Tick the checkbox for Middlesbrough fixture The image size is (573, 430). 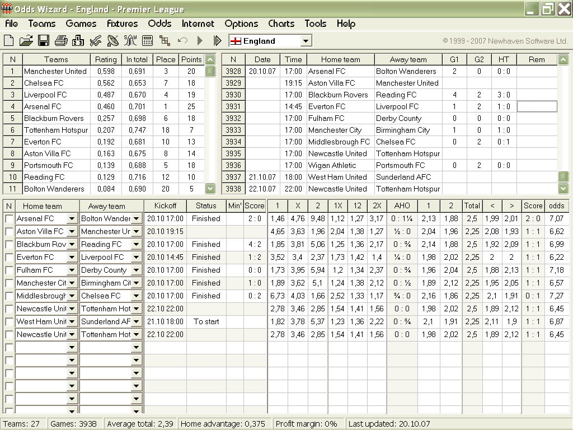point(9,296)
